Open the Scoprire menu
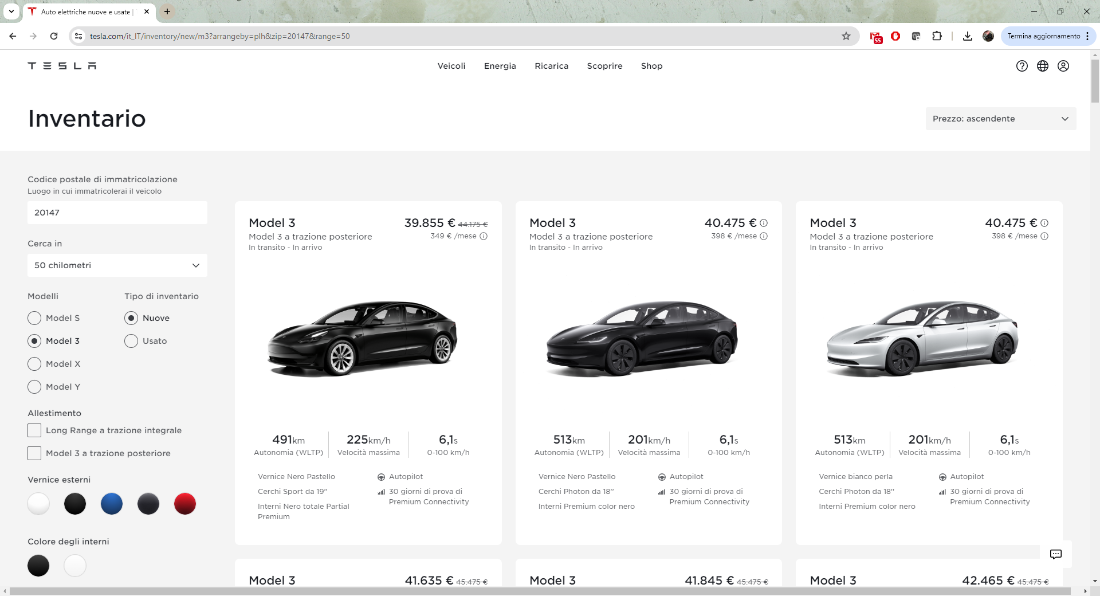Viewport: 1100px width, 596px height. click(x=604, y=66)
